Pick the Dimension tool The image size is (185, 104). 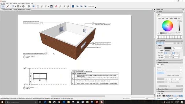(46, 6)
